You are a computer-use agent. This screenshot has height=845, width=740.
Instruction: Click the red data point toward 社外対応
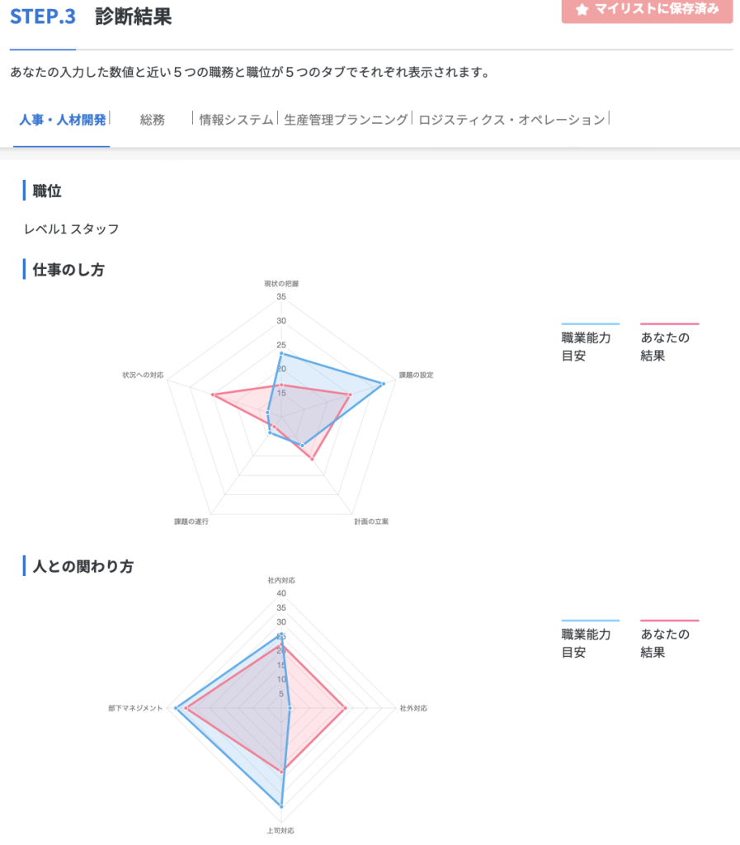click(345, 708)
